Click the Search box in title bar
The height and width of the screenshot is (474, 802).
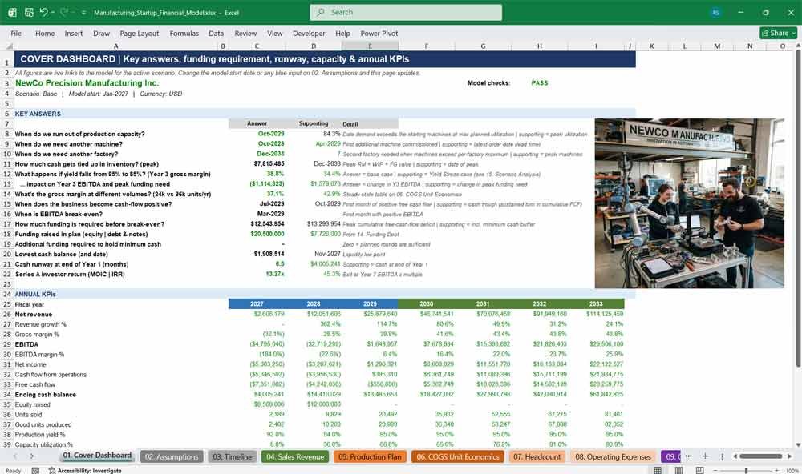[x=406, y=12]
